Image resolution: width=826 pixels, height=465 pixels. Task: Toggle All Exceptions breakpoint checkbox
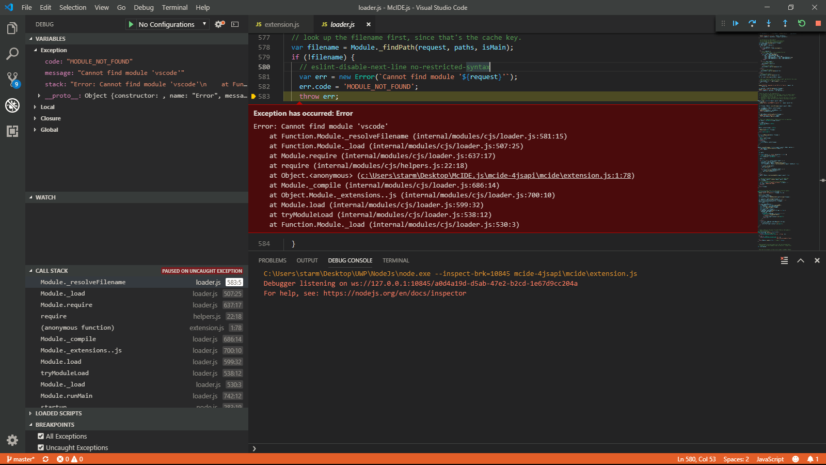tap(41, 436)
